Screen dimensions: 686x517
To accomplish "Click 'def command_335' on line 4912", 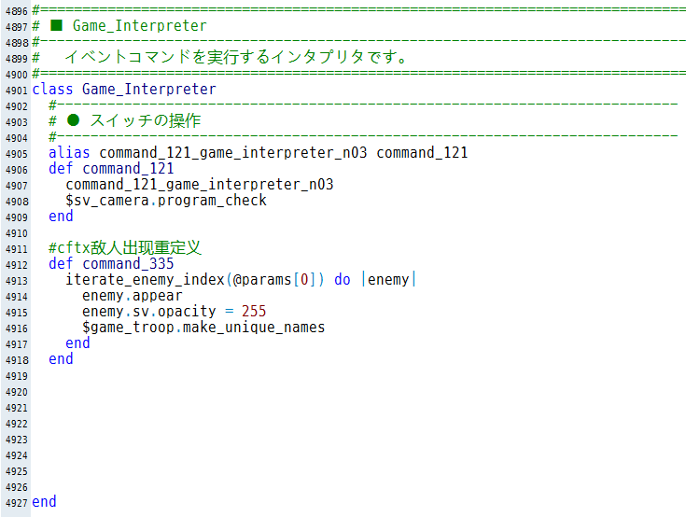I will (x=111, y=264).
